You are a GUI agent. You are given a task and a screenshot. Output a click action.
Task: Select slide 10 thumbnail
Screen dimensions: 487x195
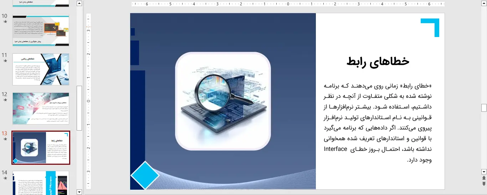point(41,30)
